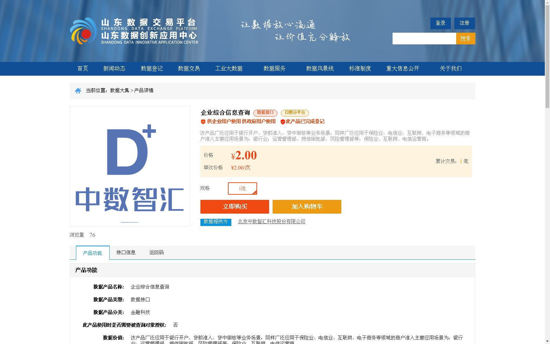
Task: Click the shield icon before 此产品已完成登记
Action: [x=283, y=121]
